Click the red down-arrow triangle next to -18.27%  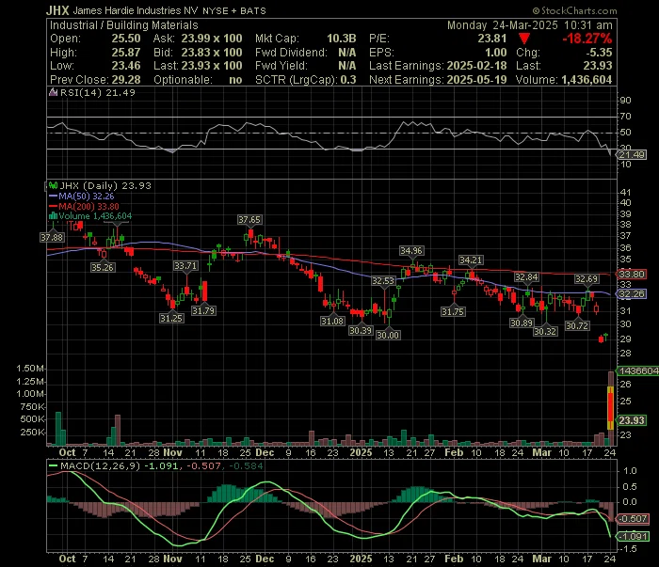(x=524, y=39)
